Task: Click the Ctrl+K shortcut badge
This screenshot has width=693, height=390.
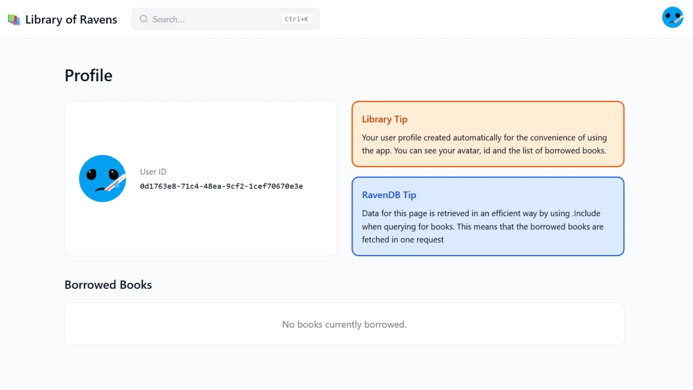Action: [297, 19]
